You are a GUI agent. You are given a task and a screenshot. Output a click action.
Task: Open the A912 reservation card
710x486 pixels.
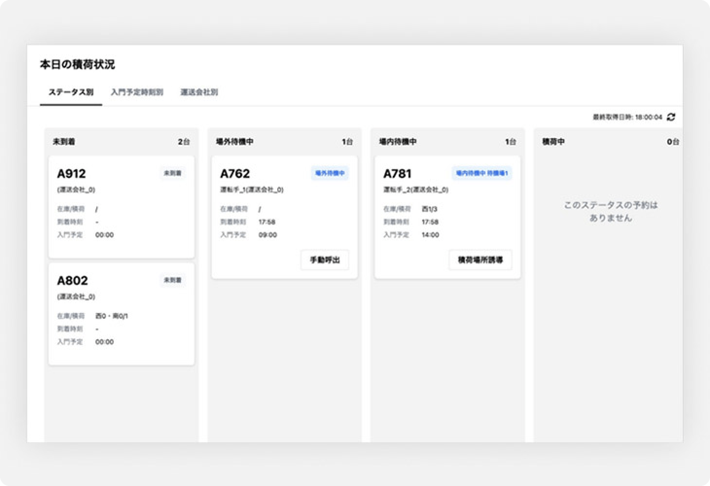pyautogui.click(x=121, y=207)
